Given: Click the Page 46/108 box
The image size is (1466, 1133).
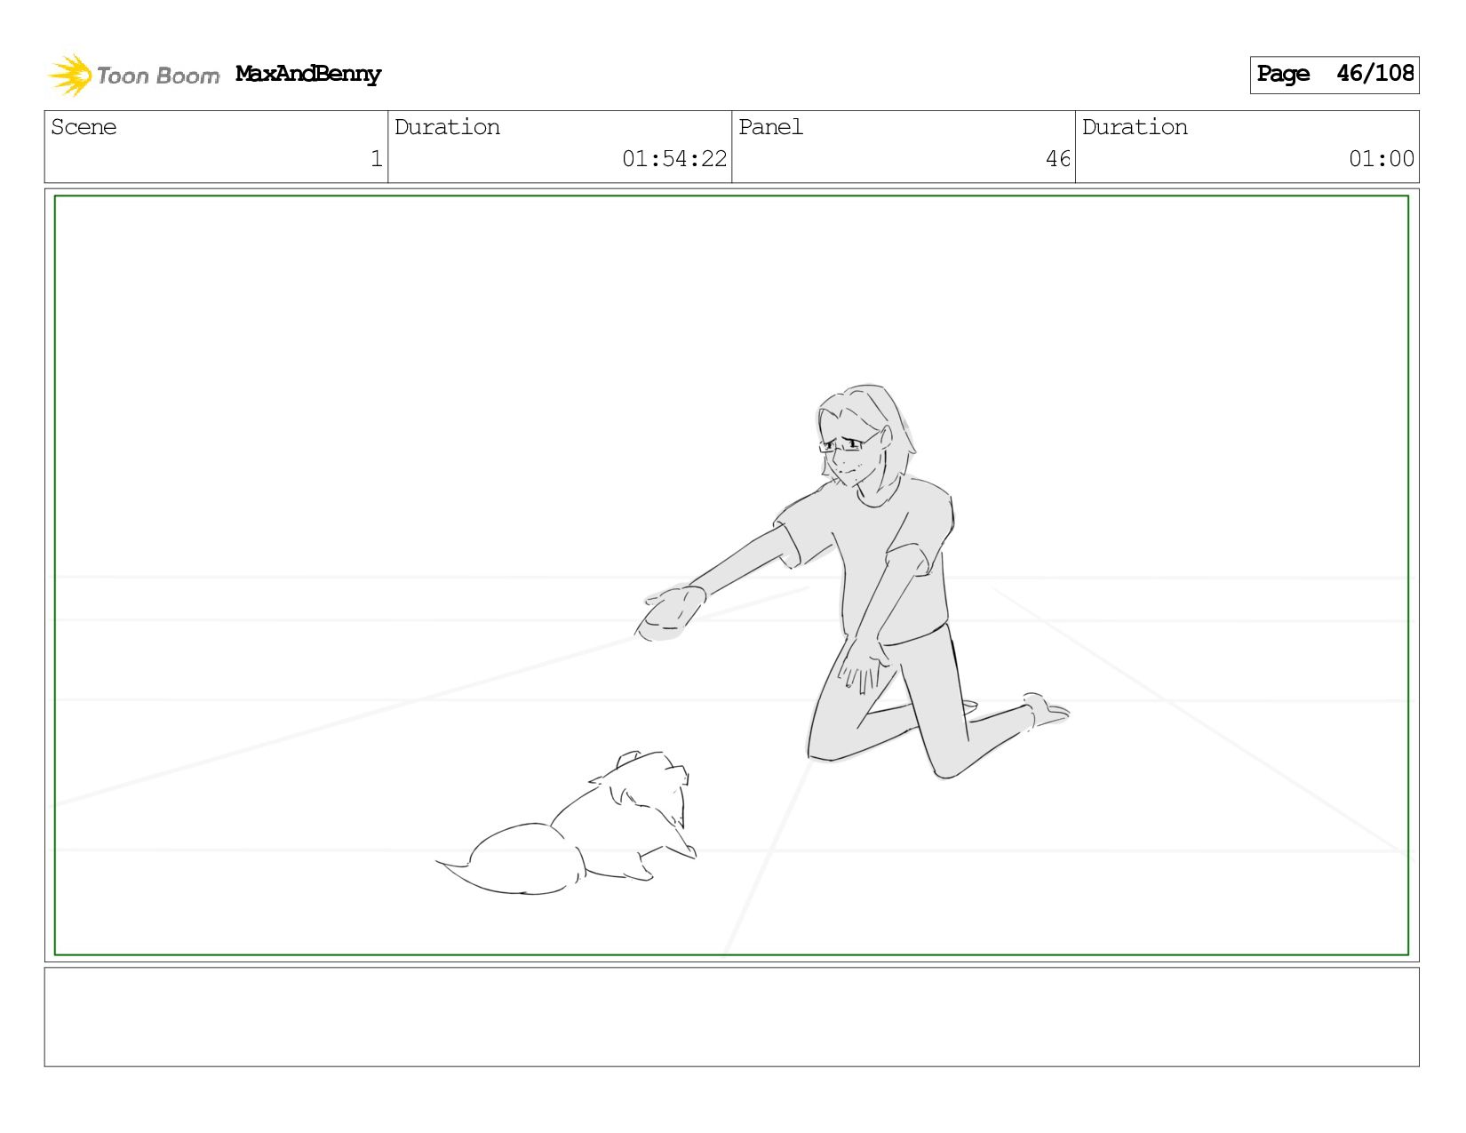Looking at the screenshot, I should tap(1334, 75).
